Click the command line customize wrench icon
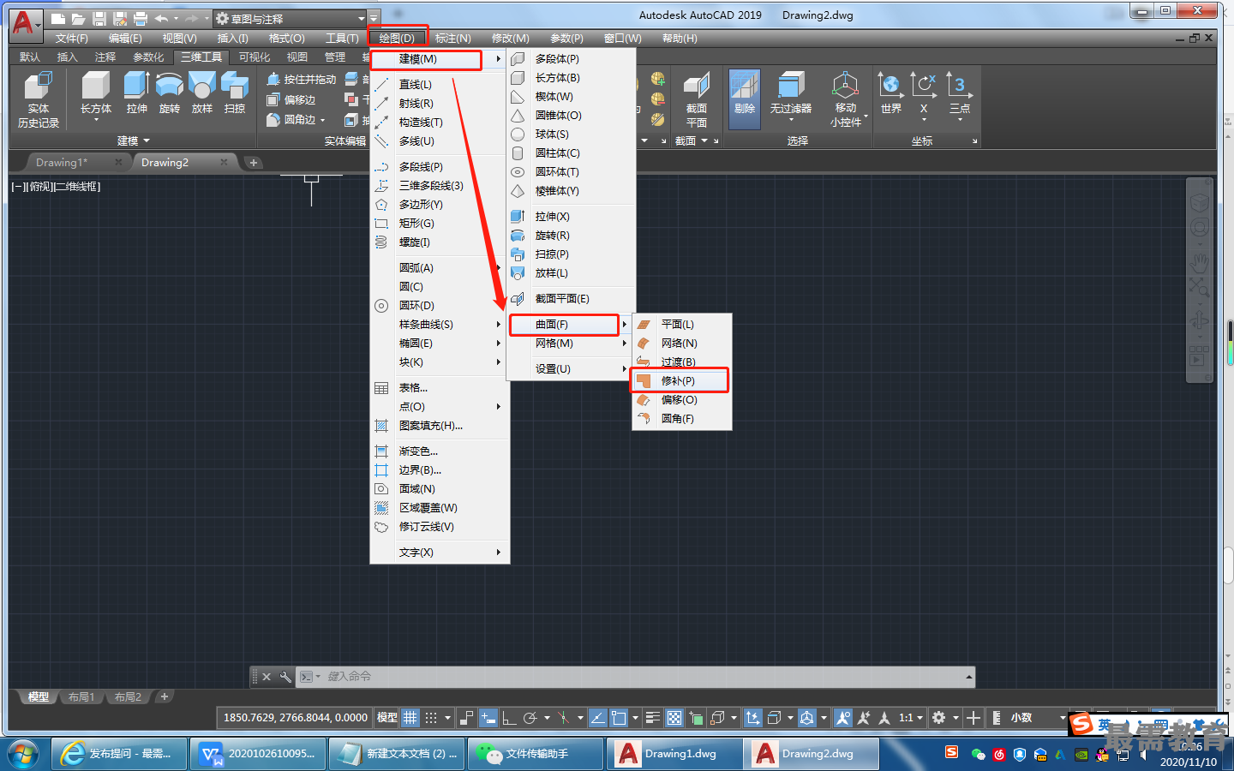The width and height of the screenshot is (1234, 771). coord(285,677)
